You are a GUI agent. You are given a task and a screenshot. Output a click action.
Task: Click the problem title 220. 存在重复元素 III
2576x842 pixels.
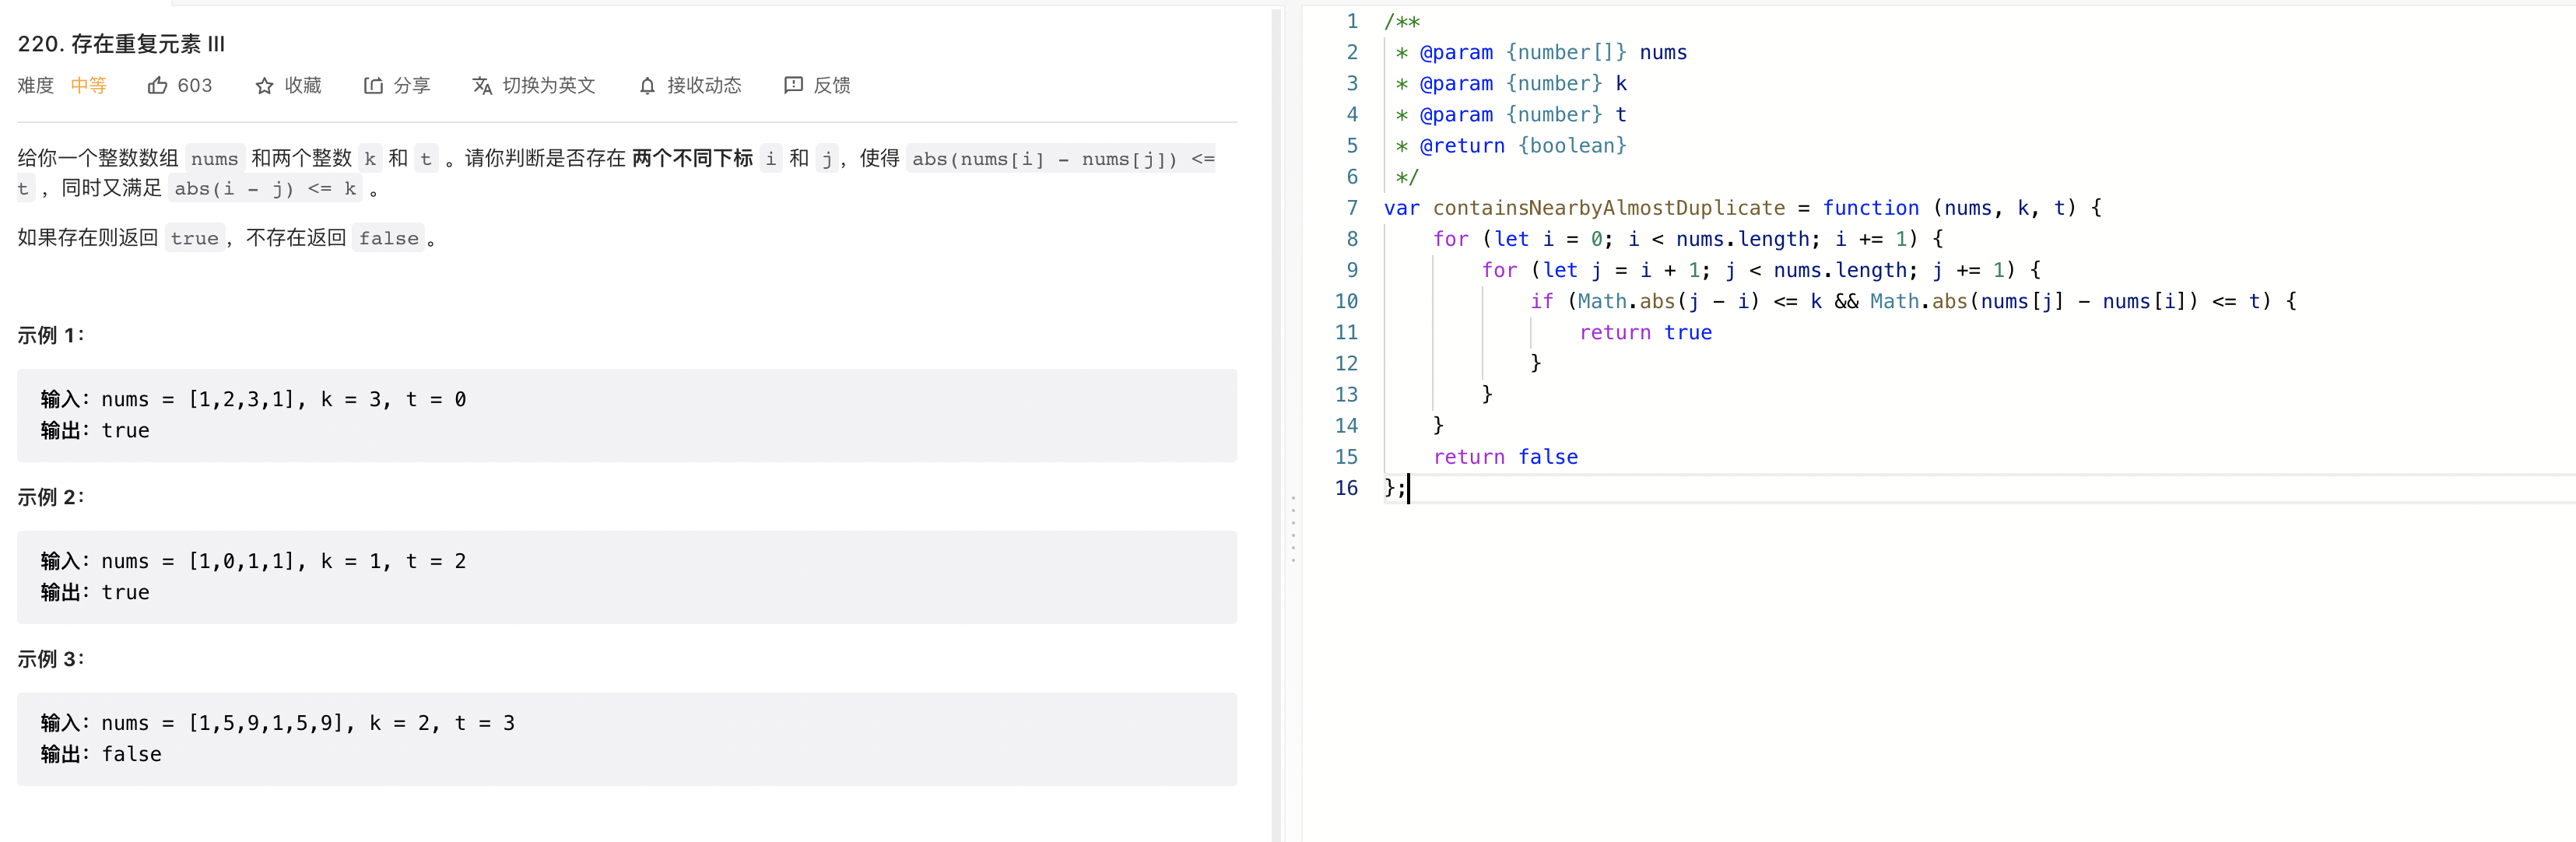pyautogui.click(x=121, y=44)
